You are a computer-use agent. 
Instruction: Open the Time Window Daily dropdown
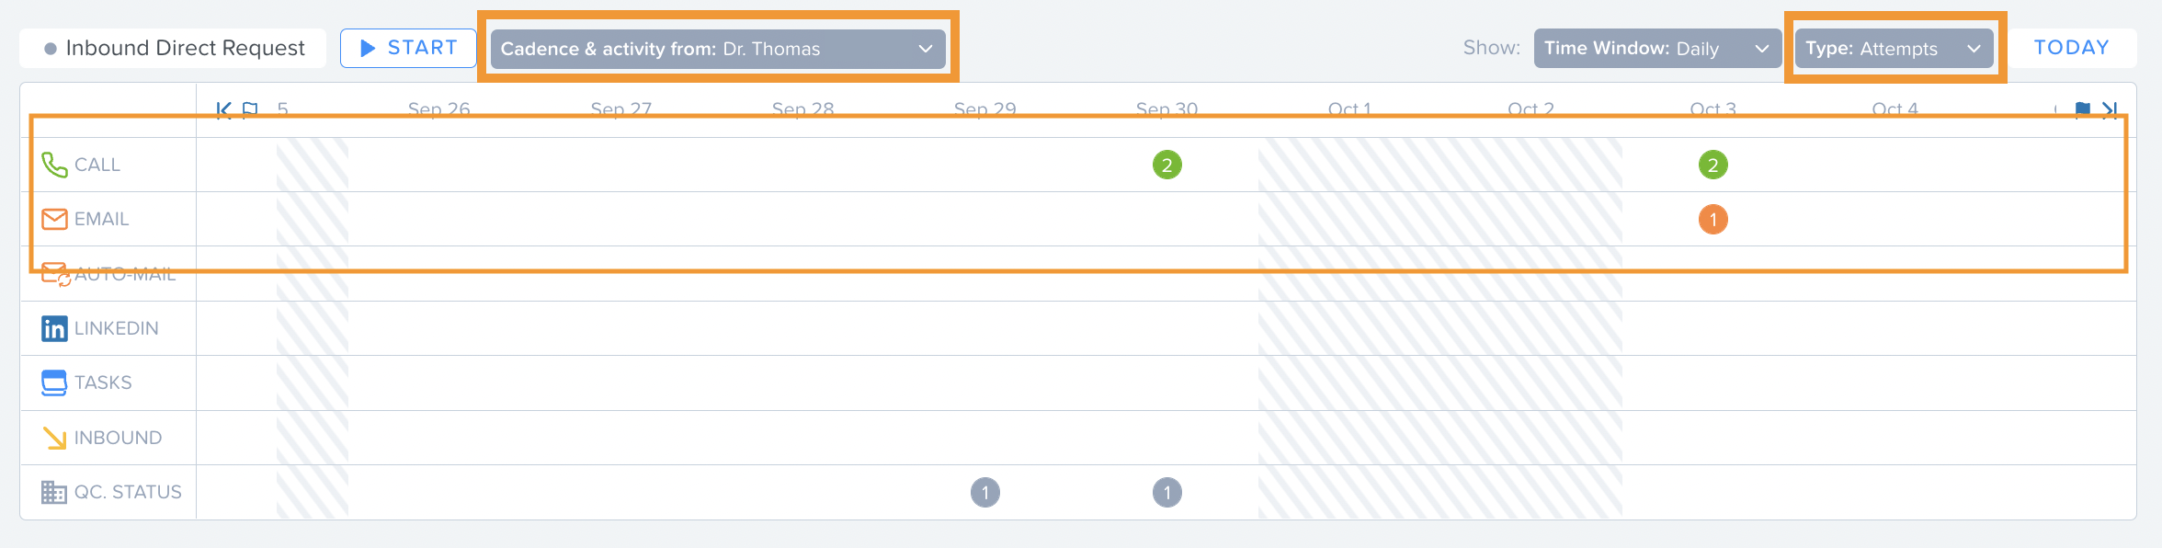click(x=1657, y=49)
